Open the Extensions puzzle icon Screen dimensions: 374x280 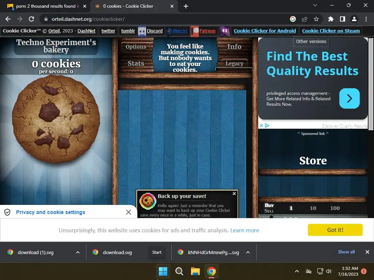[331, 19]
